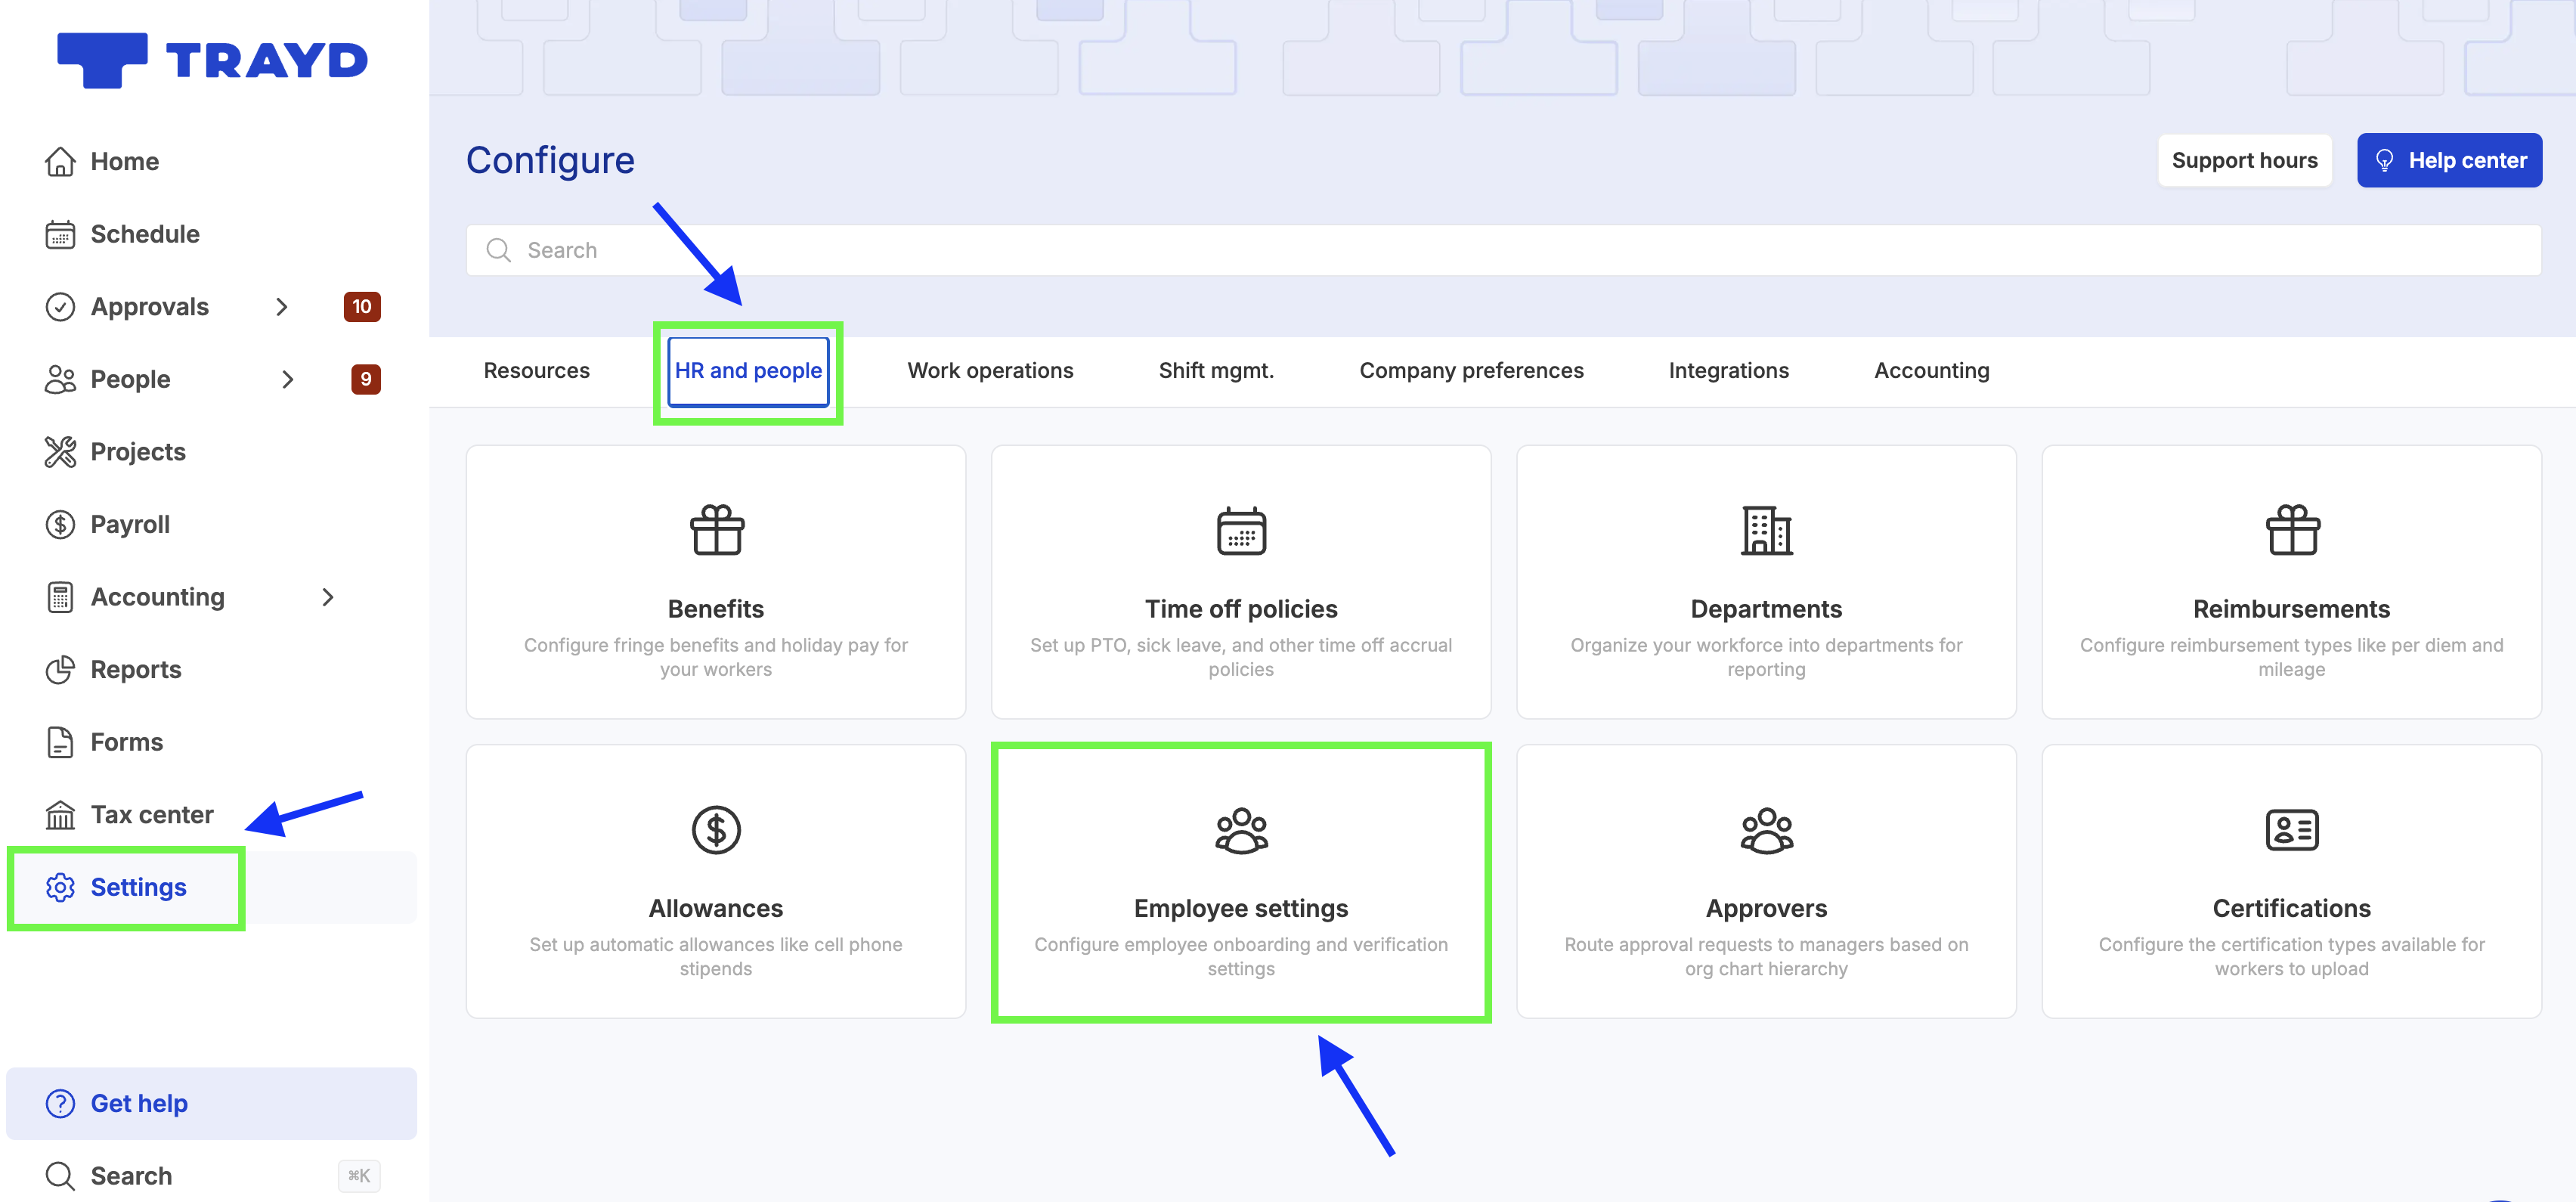This screenshot has width=2576, height=1202.
Task: Open the Help center button
Action: click(2449, 160)
